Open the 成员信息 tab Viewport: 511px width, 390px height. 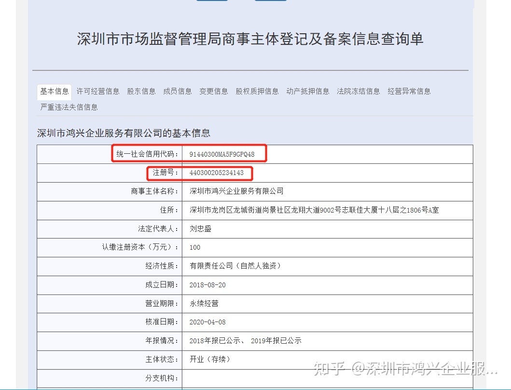click(178, 91)
